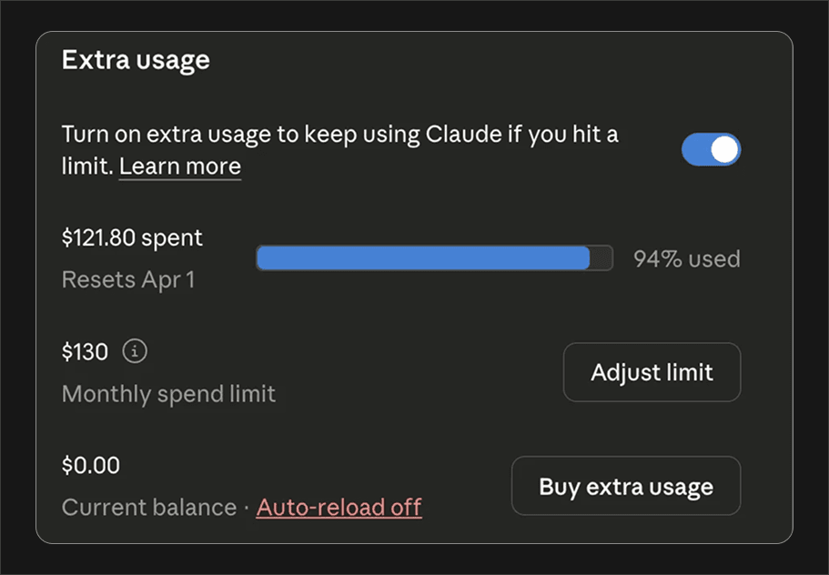
Task: Disable the extra usage toggle
Action: click(711, 149)
